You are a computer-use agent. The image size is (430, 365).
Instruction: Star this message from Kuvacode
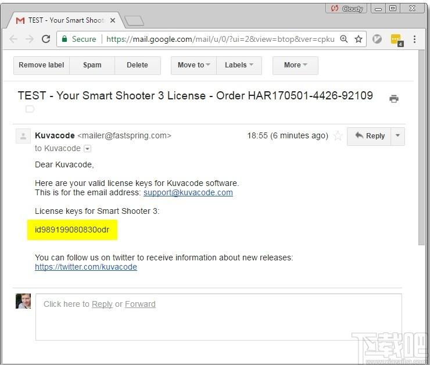[x=338, y=136]
